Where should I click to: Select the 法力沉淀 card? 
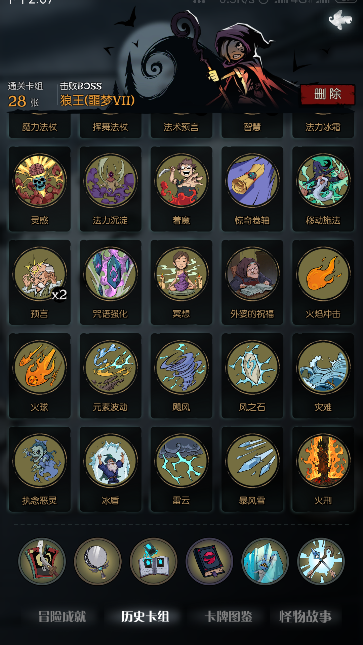pyautogui.click(x=110, y=189)
